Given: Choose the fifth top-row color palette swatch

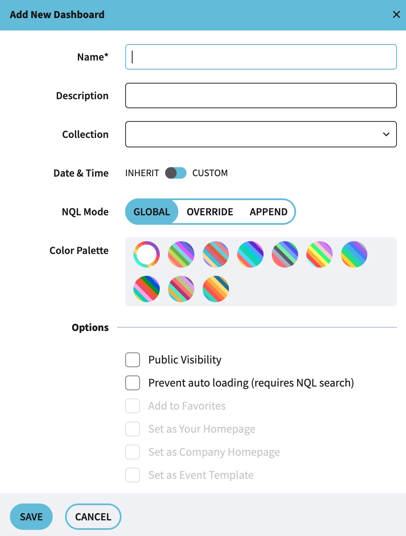Looking at the screenshot, I should click(x=285, y=254).
